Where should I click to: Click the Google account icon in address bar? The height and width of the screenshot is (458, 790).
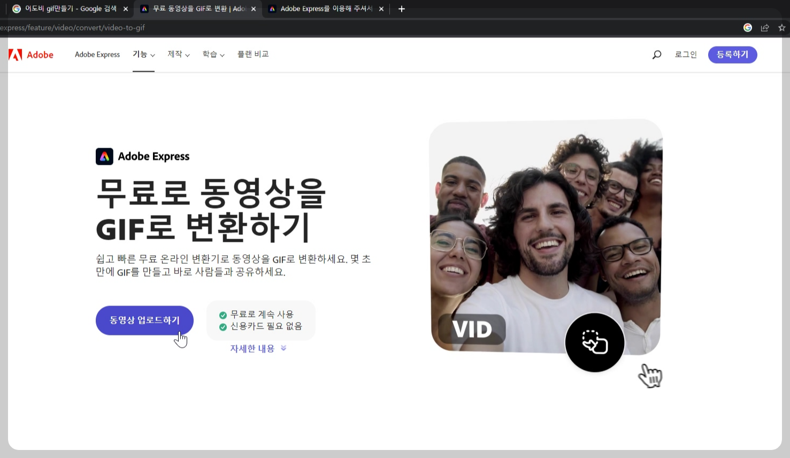click(748, 28)
